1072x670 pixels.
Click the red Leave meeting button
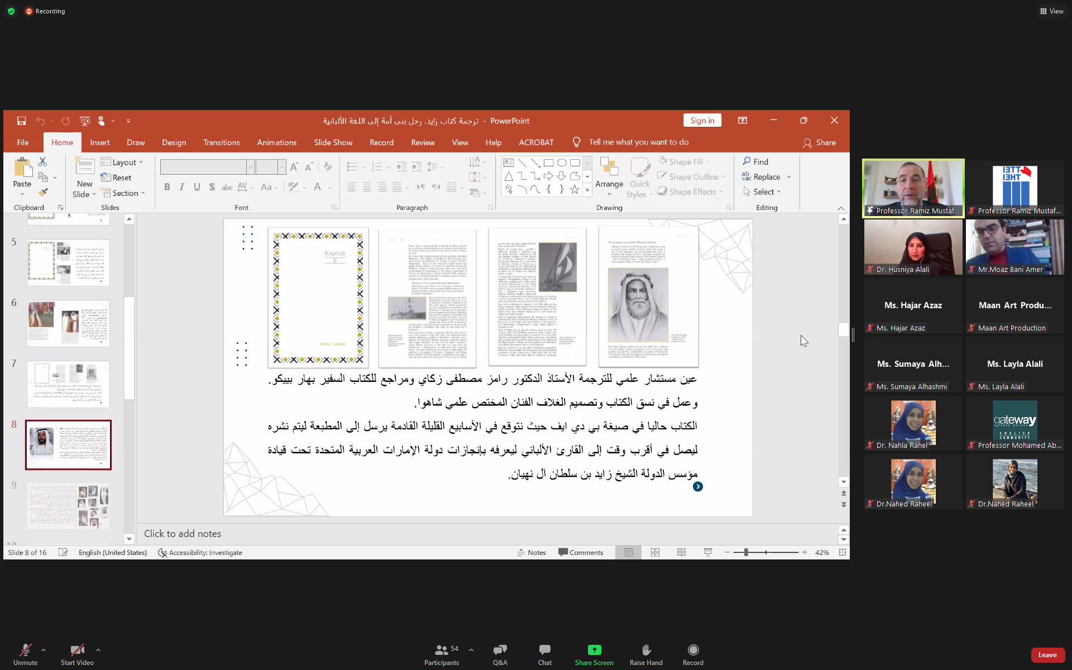tap(1047, 655)
